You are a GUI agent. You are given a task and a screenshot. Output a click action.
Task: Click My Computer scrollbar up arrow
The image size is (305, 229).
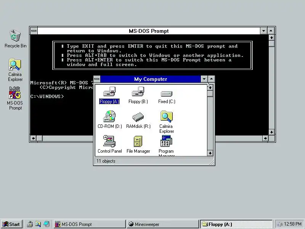coord(210,88)
